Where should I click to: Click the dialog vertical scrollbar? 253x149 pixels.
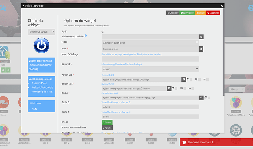click(x=224, y=52)
